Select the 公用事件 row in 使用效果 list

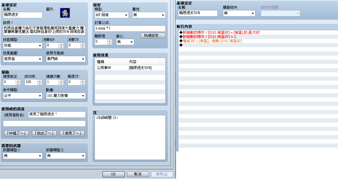[130, 68]
